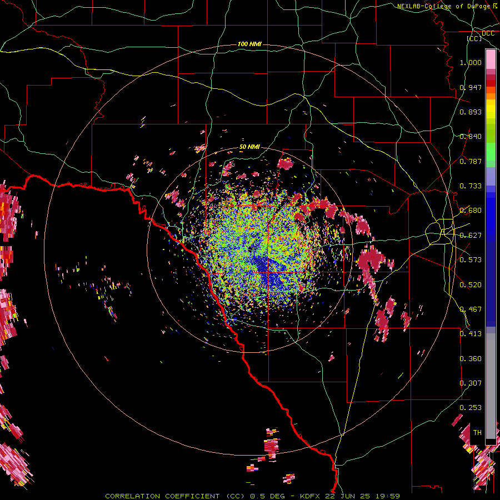Click the 0.520 color scale label
Screen dimensions: 500x500
point(471,285)
